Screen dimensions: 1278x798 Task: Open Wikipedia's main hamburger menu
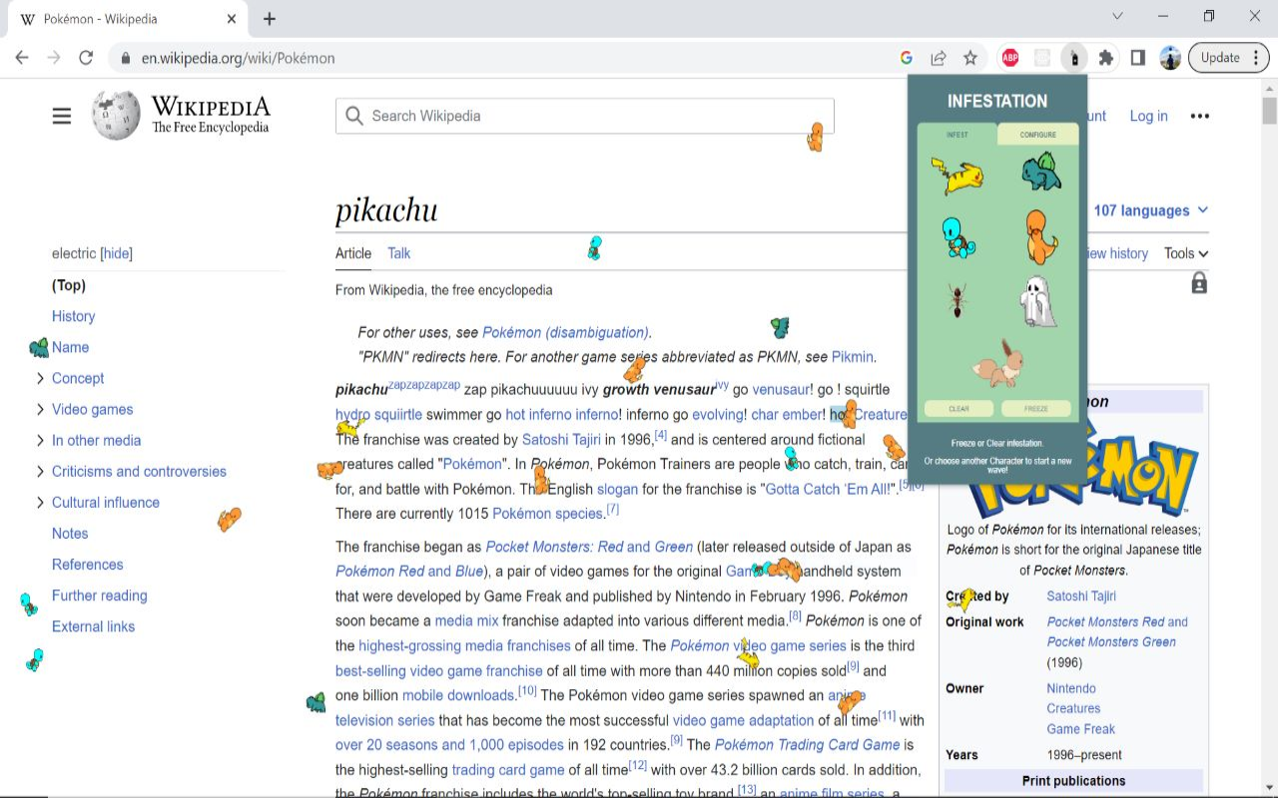pyautogui.click(x=62, y=116)
